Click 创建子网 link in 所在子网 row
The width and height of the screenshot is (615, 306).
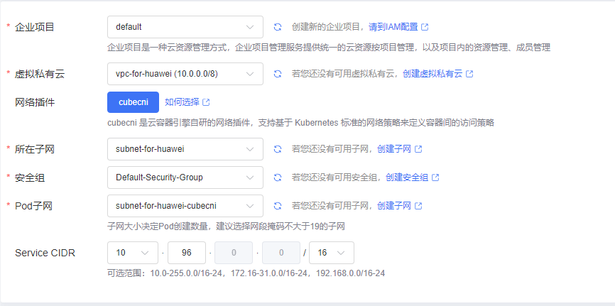point(394,149)
